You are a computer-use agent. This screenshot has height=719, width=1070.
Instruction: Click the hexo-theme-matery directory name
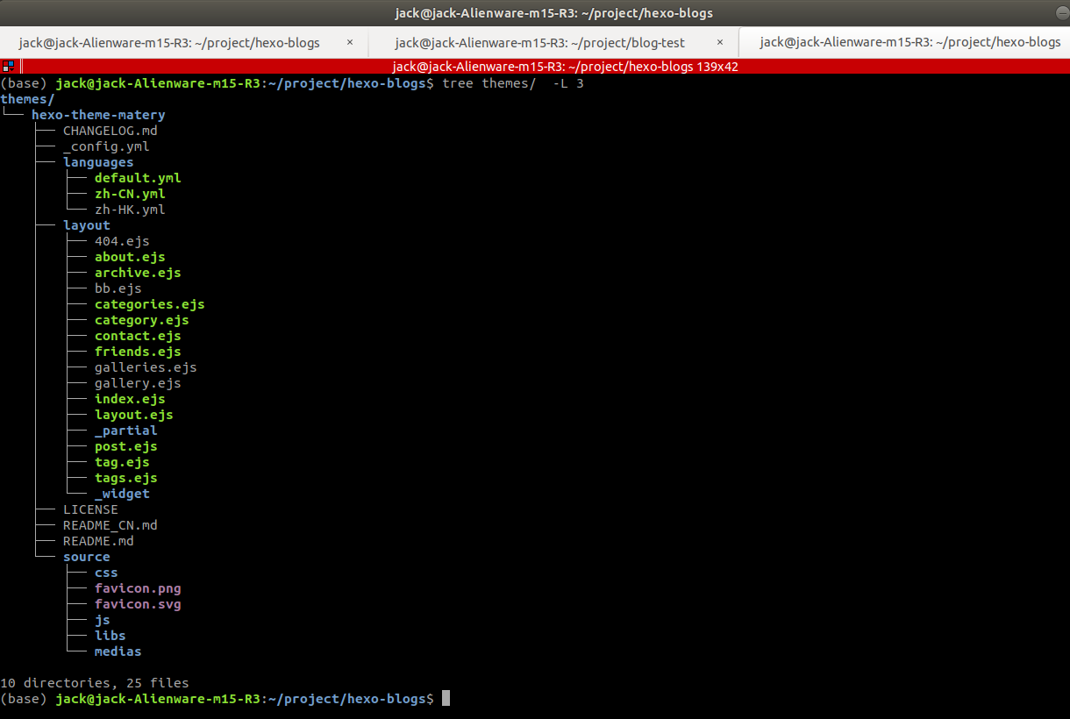point(98,115)
